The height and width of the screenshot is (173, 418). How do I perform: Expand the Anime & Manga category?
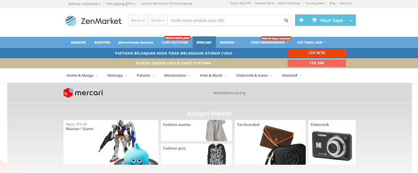(x=82, y=75)
